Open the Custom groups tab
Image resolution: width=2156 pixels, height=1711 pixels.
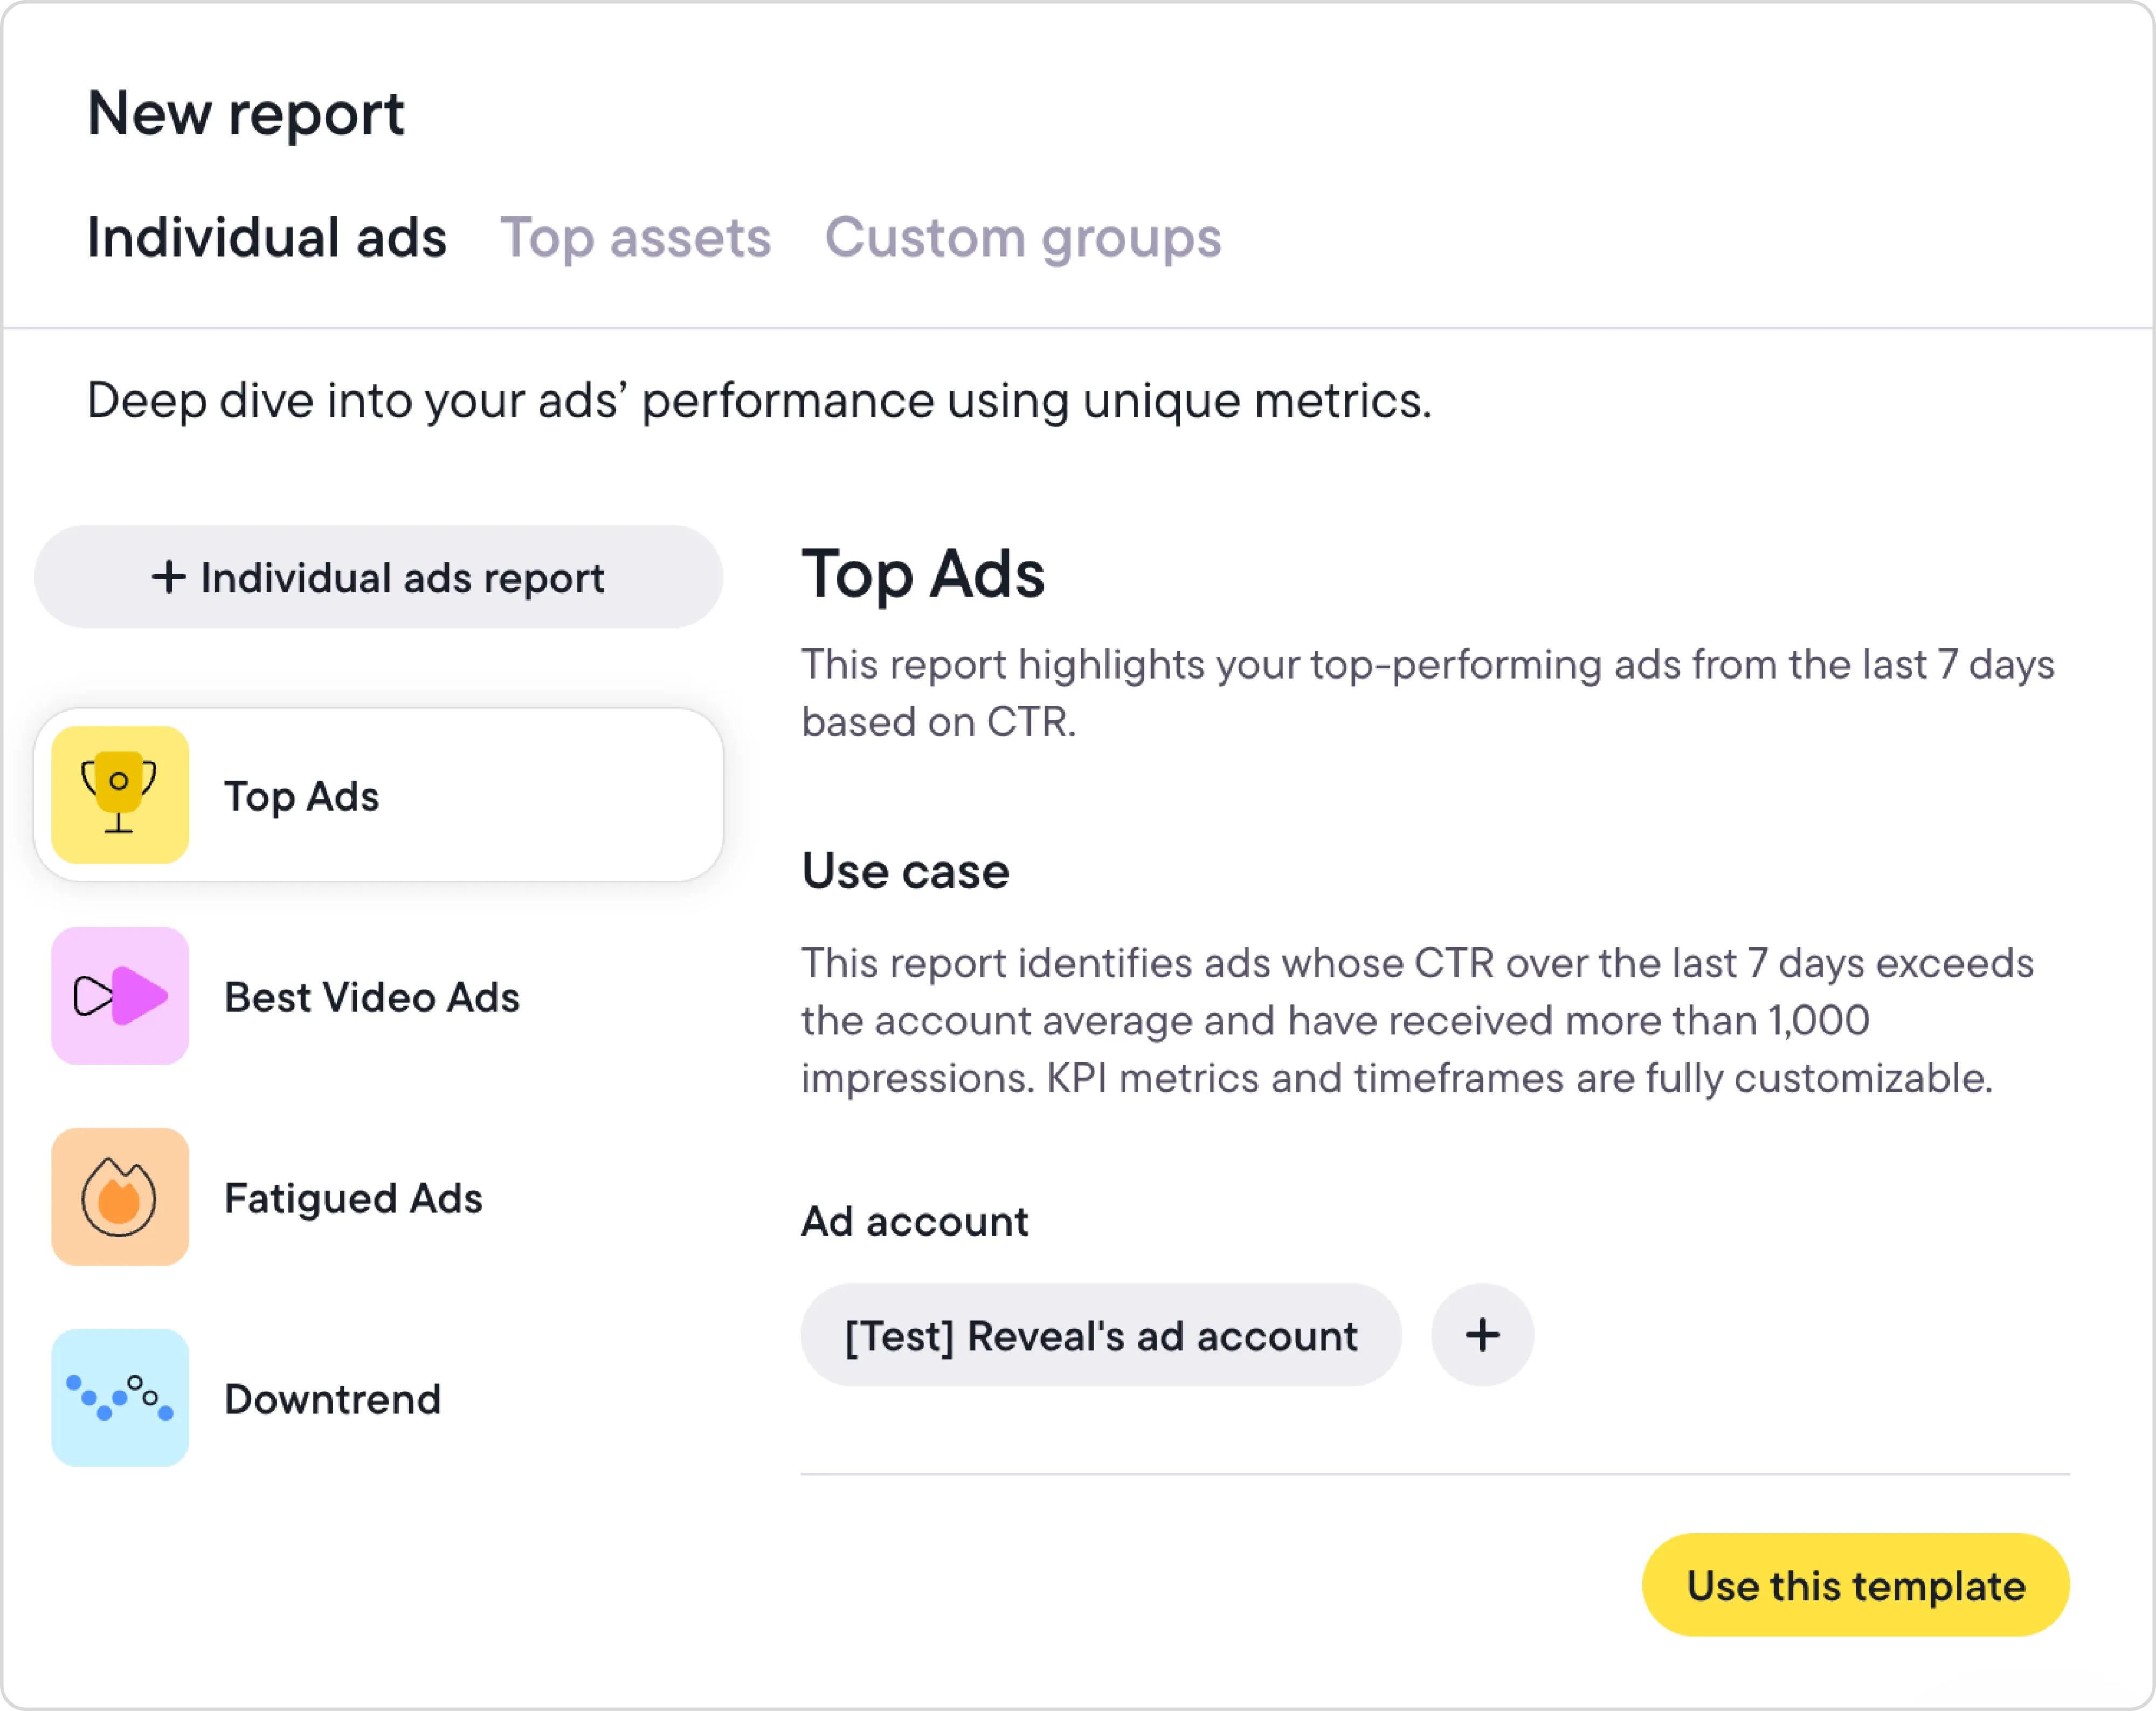coord(1022,238)
